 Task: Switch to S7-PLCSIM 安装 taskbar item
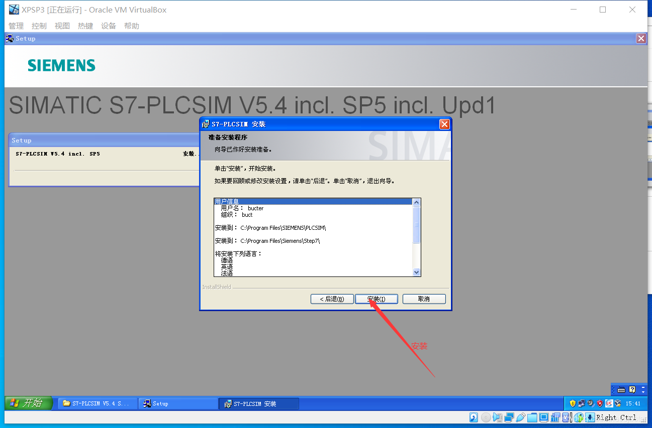(x=259, y=403)
